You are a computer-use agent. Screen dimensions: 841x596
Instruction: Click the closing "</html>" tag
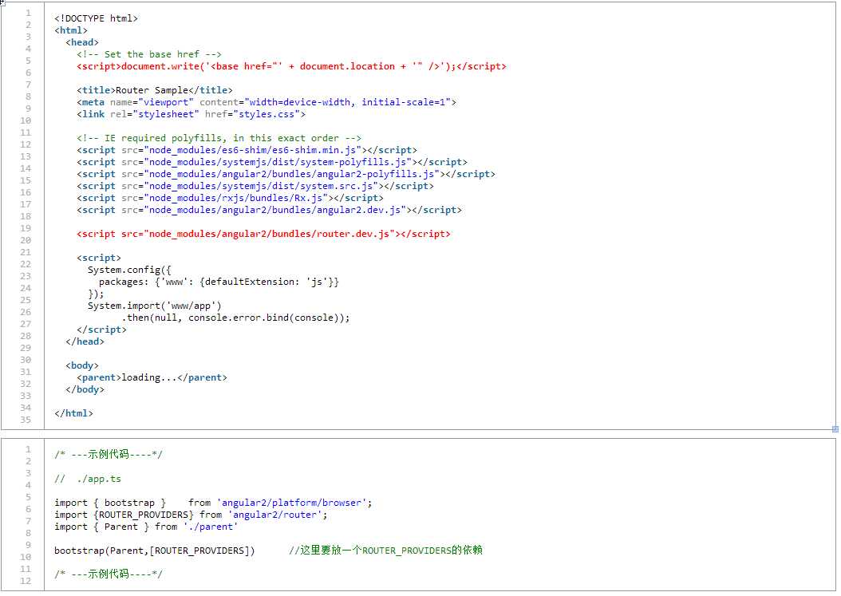[x=73, y=413]
